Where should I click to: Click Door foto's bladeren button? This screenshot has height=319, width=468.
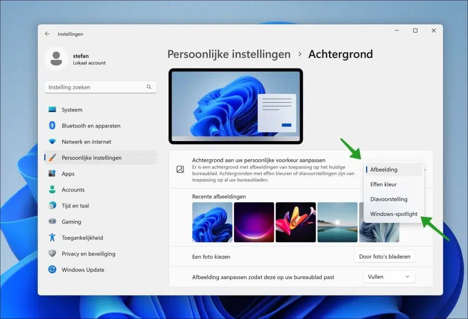pyautogui.click(x=385, y=256)
